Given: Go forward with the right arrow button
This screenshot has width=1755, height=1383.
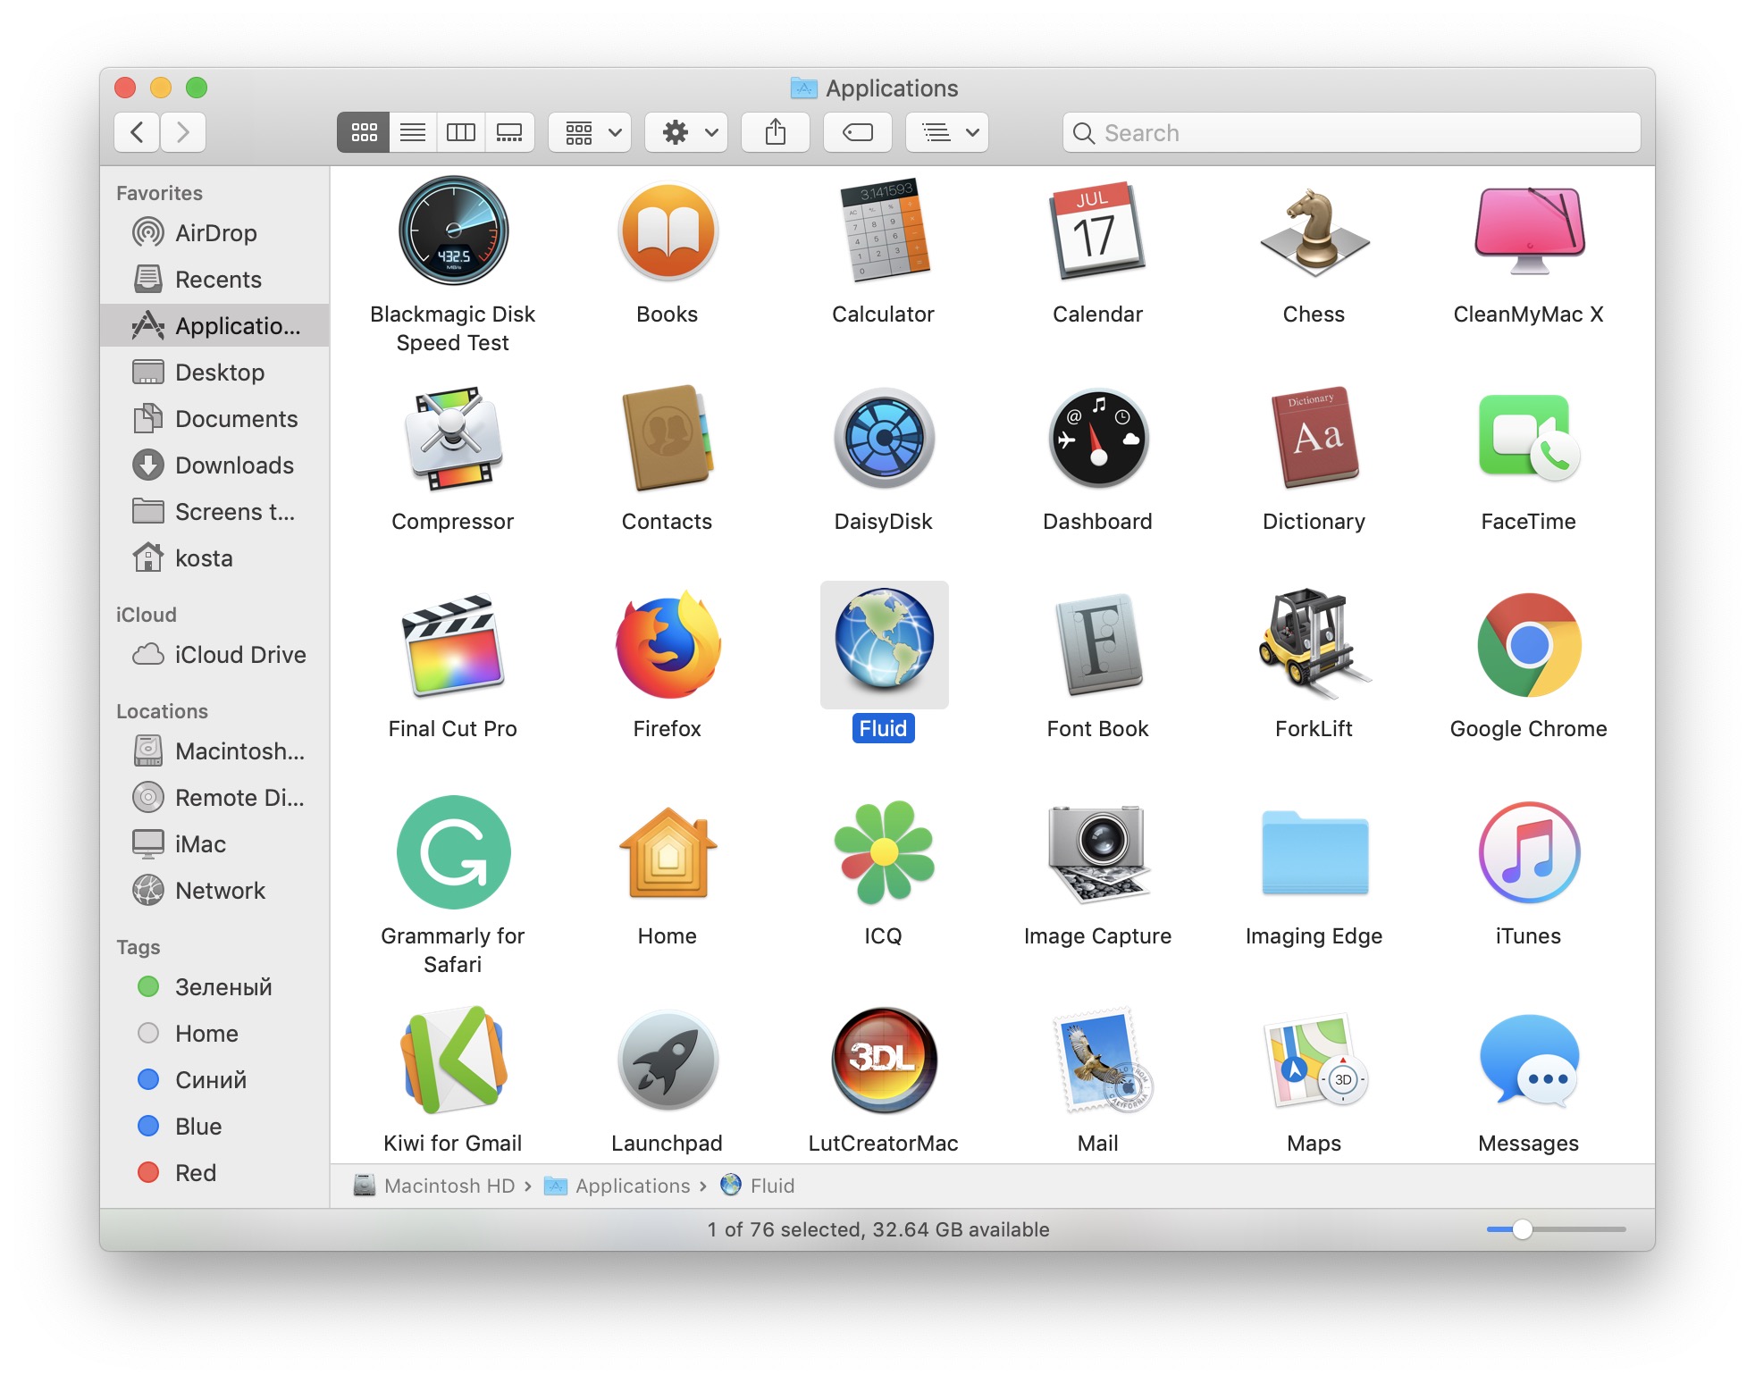Looking at the screenshot, I should pyautogui.click(x=183, y=132).
